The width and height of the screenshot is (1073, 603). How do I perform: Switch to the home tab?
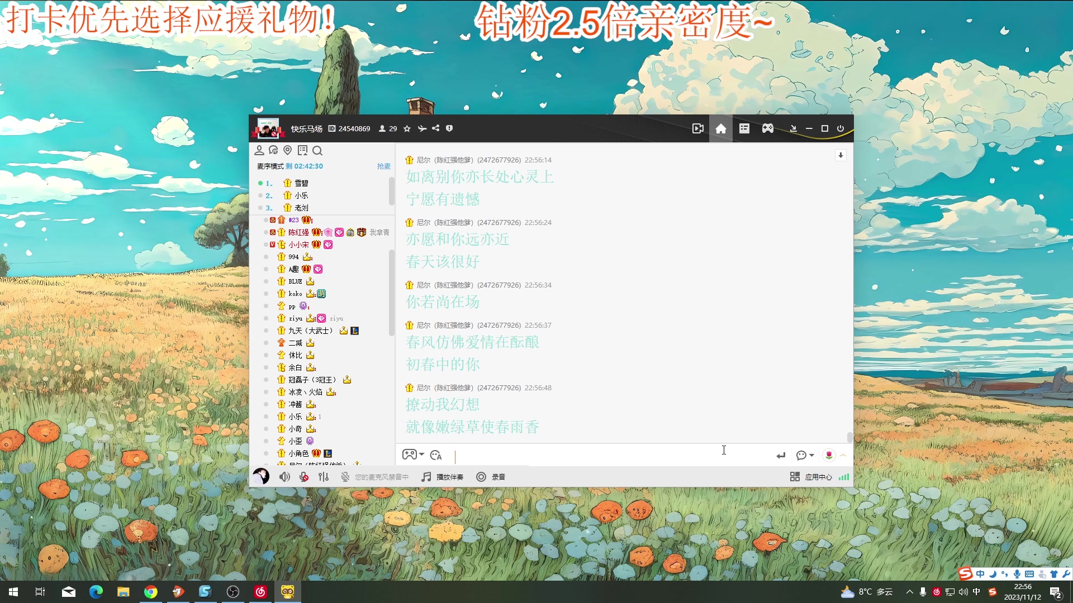click(x=720, y=128)
